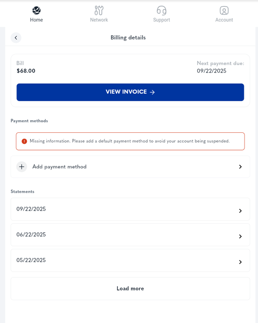Open the Support headset icon
Screen dimensions: 258x323
[161, 10]
